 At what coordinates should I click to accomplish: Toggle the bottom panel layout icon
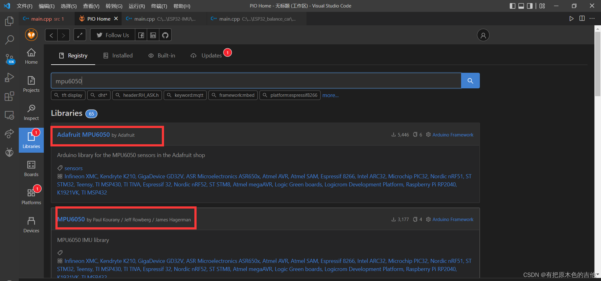(521, 6)
